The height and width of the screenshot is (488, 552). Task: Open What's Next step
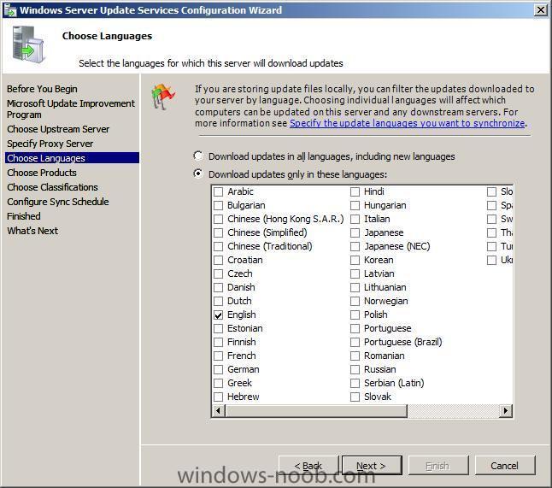(x=32, y=231)
